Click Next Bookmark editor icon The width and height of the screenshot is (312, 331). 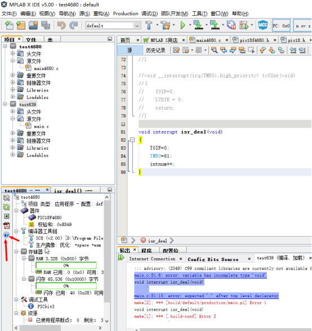tap(272, 50)
